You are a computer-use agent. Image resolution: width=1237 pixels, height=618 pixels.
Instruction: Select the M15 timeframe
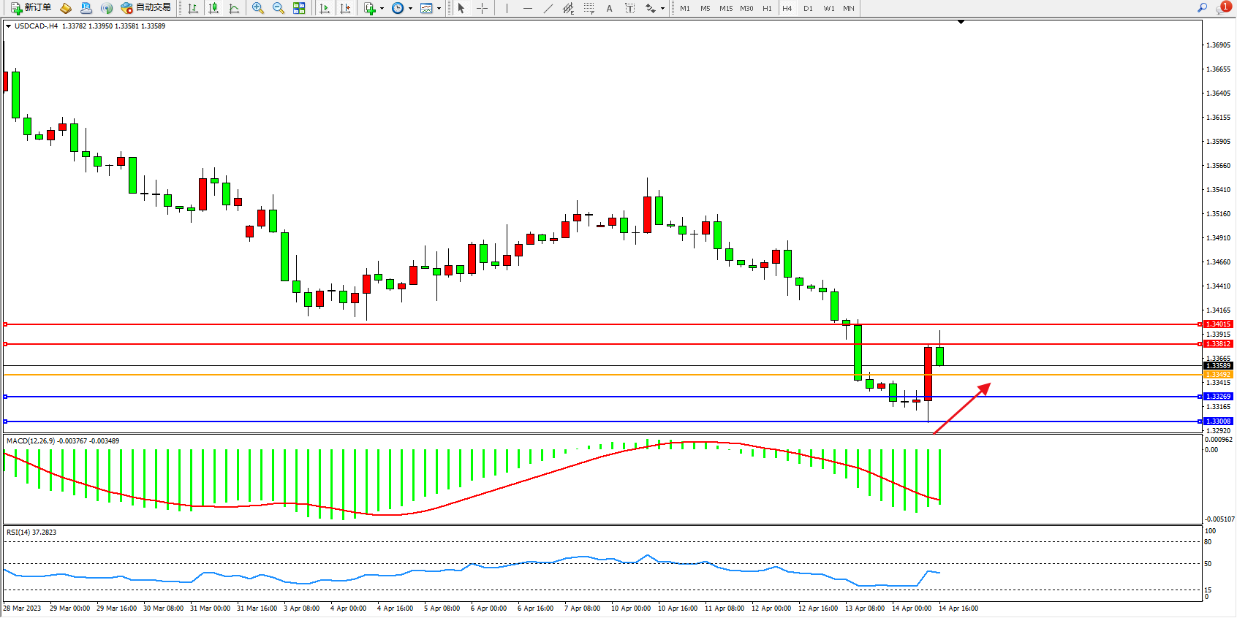[725, 8]
